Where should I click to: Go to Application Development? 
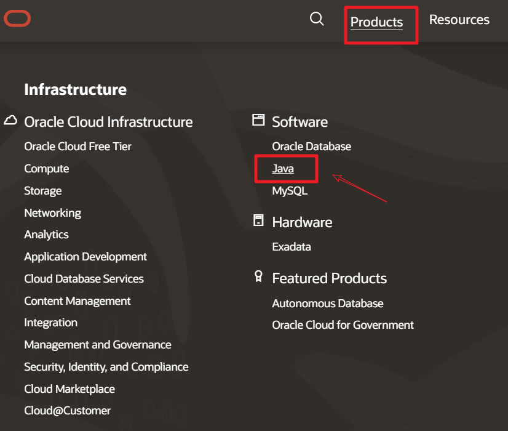pos(85,257)
